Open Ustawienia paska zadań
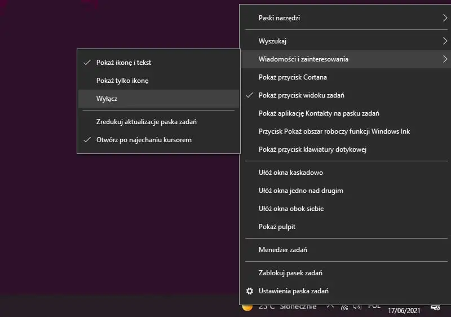 [x=345, y=291]
